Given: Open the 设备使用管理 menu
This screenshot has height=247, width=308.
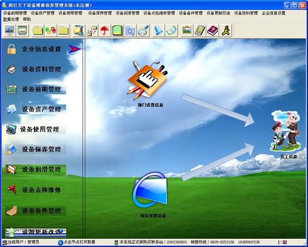Looking at the screenshot, I should (70, 13).
